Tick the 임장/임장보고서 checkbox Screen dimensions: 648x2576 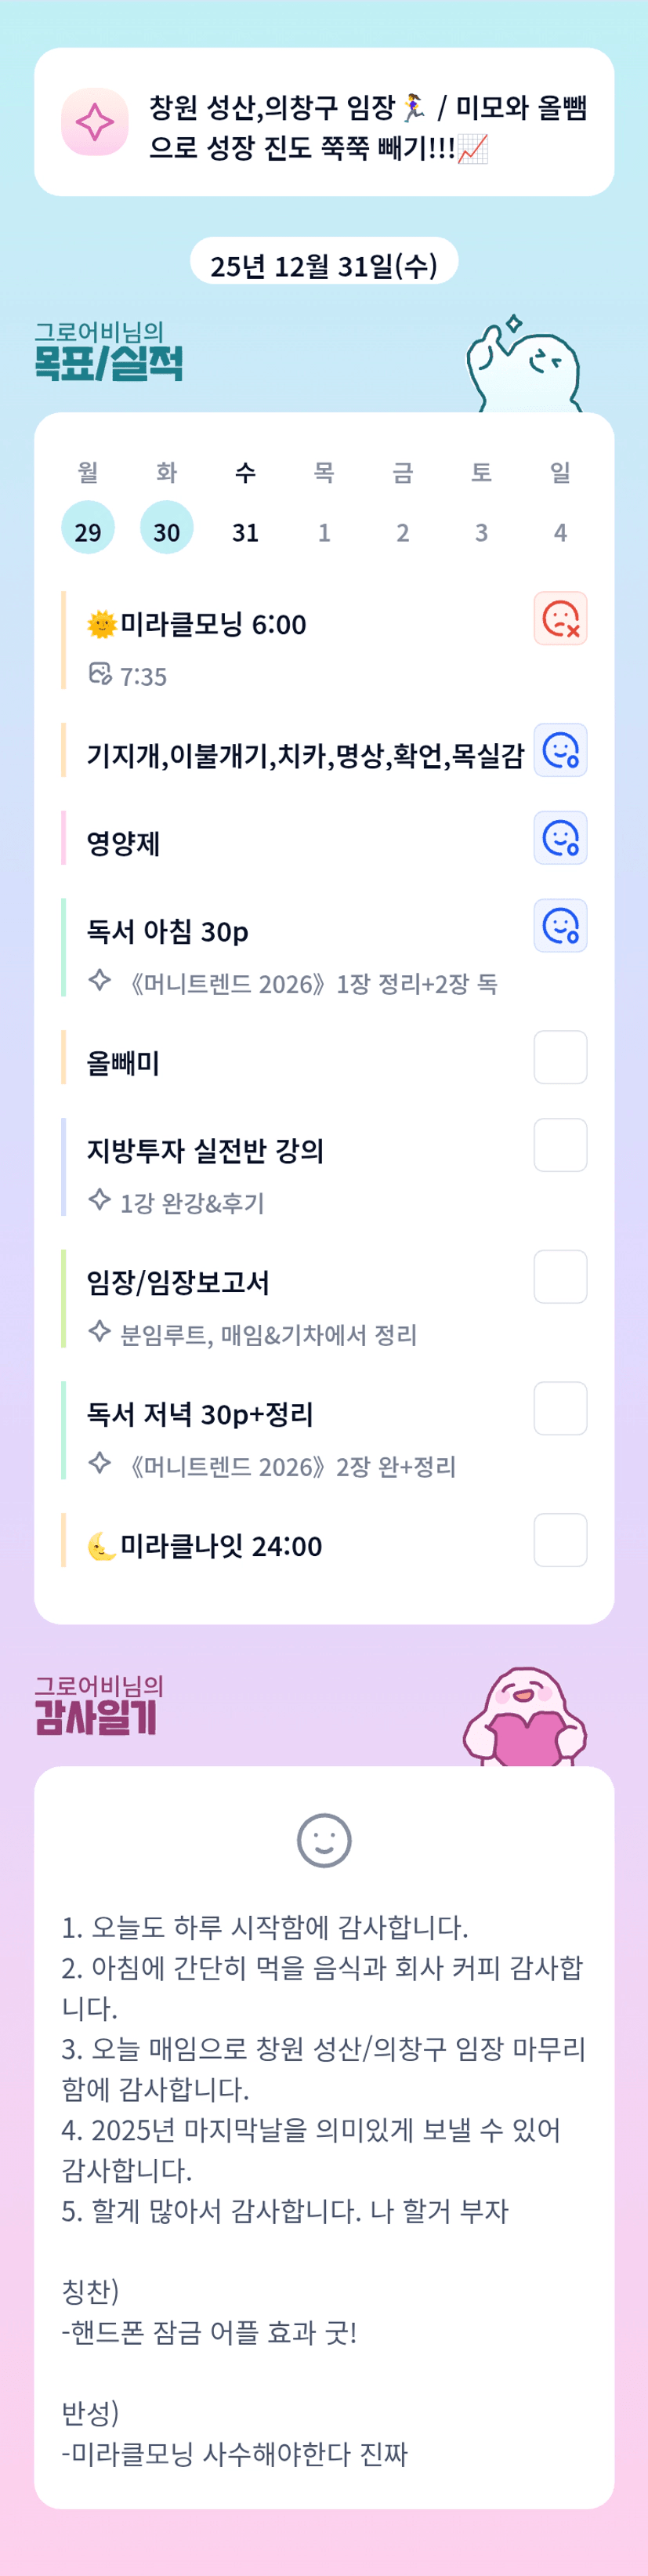pyautogui.click(x=560, y=1277)
